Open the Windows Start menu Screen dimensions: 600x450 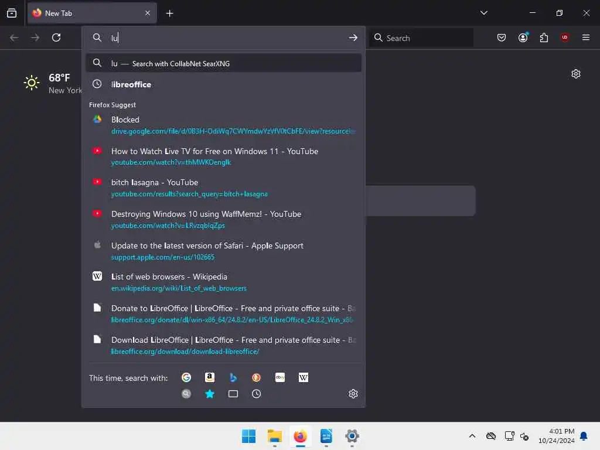[248, 436]
